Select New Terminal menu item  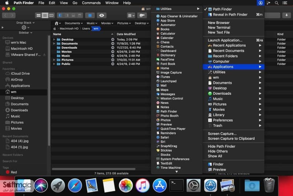(x=233, y=28)
